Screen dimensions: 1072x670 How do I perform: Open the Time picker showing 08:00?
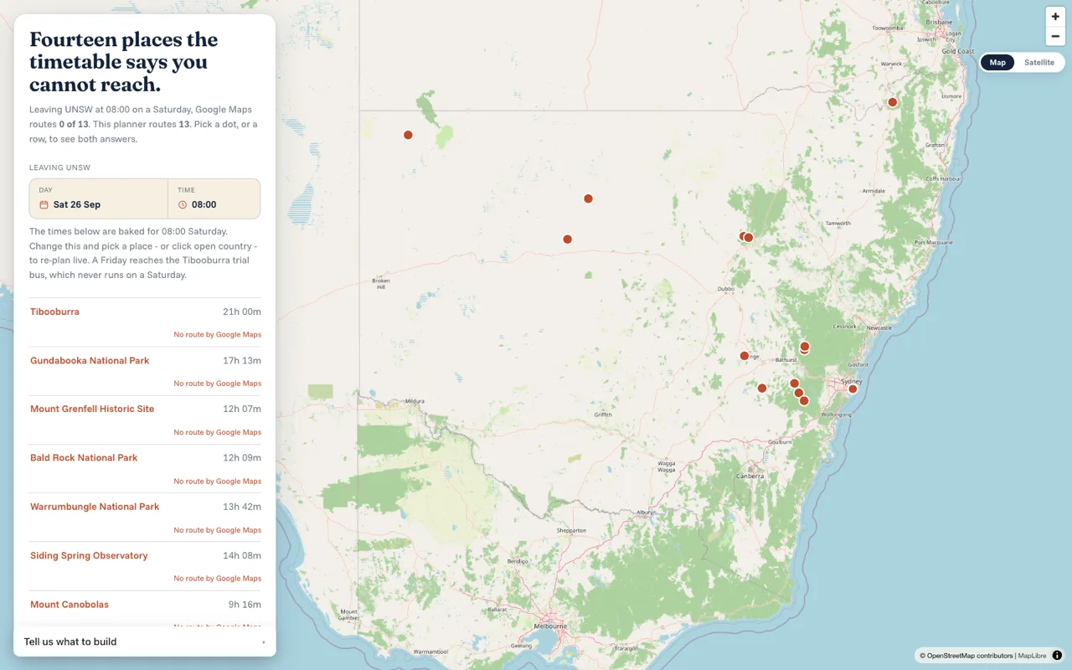(214, 198)
